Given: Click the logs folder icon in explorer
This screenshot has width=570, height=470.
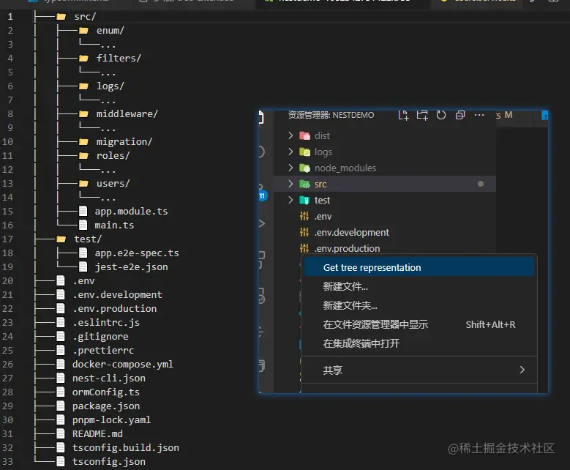Looking at the screenshot, I should 304,152.
